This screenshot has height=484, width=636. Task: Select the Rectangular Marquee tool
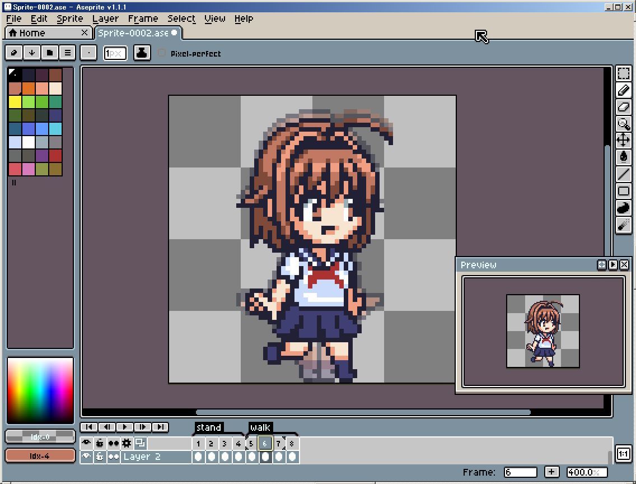tap(623, 72)
